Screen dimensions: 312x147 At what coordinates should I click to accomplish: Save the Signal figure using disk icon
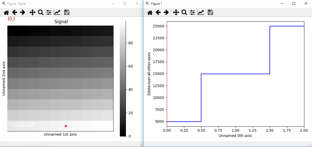pyautogui.click(x=67, y=12)
